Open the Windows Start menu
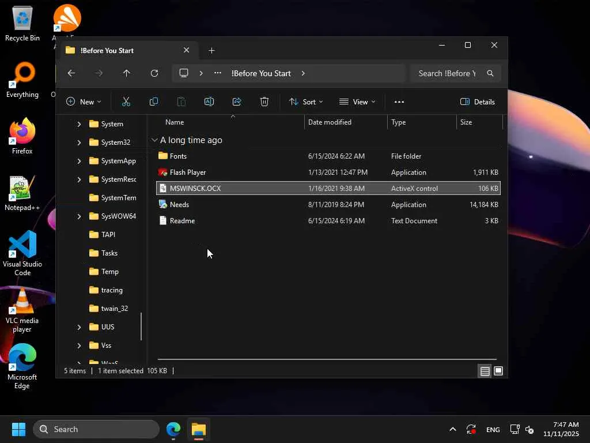This screenshot has width=590, height=443. [18, 429]
